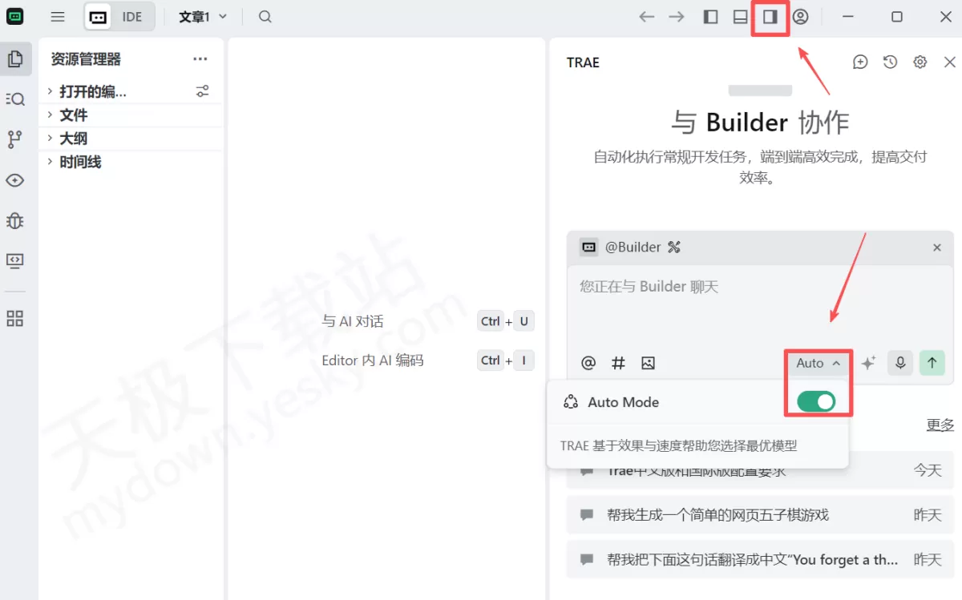This screenshot has width=962, height=600.
Task: Maximize the TRAE window
Action: (x=897, y=17)
